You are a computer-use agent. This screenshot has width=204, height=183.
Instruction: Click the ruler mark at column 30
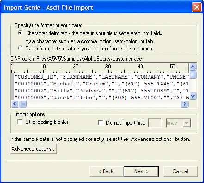pos(108,67)
